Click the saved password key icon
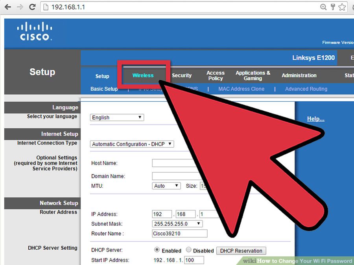This screenshot has height=265, width=354. point(333,7)
